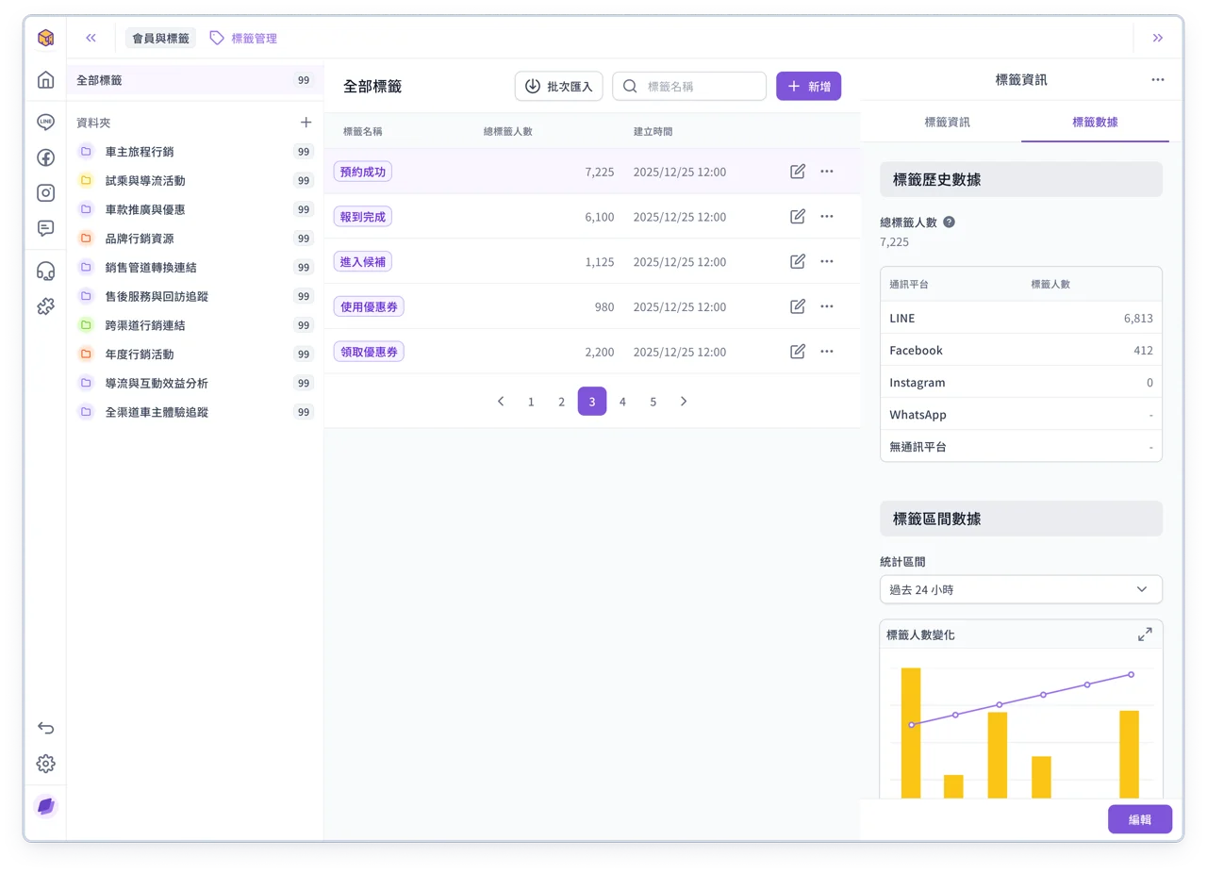Go to the previous page with the left chevron
The width and height of the screenshot is (1207, 873).
501,402
